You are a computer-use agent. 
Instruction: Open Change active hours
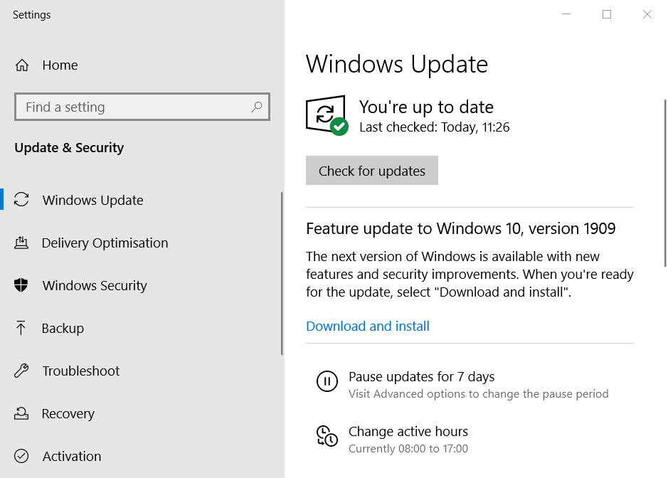tap(408, 431)
